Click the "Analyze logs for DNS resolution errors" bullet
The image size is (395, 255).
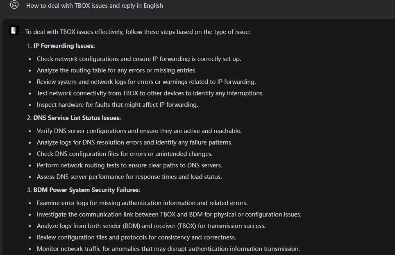[134, 142]
